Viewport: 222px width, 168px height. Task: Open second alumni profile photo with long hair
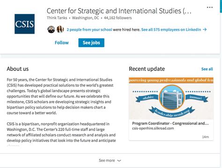60,29
